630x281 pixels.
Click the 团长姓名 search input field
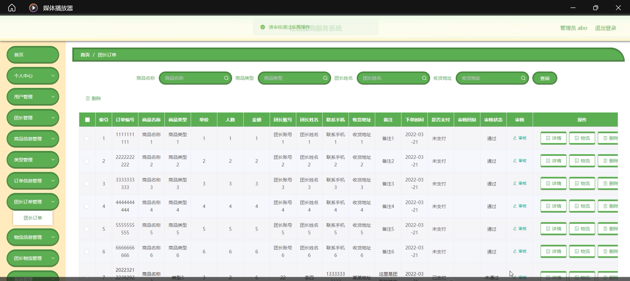393,78
